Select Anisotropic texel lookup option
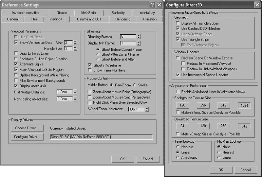Screen dimensions: 262x177 coord(178,157)
